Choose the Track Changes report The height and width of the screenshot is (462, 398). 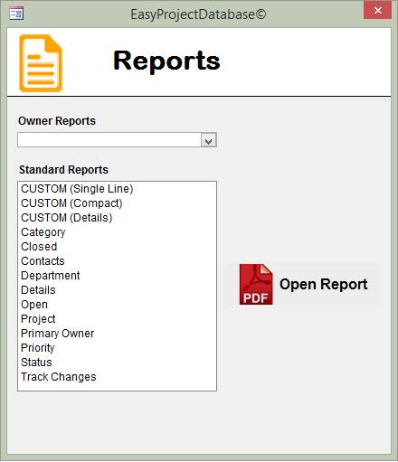[117, 377]
